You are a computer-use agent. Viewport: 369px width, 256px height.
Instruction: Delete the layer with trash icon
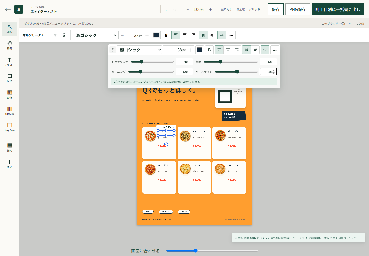(x=64, y=35)
